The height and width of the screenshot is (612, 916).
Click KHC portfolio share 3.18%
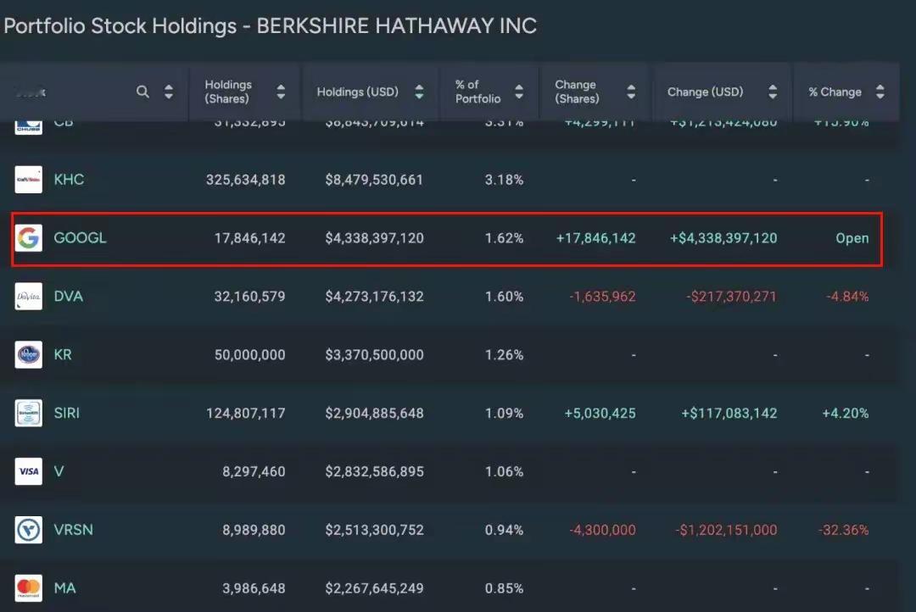(504, 180)
